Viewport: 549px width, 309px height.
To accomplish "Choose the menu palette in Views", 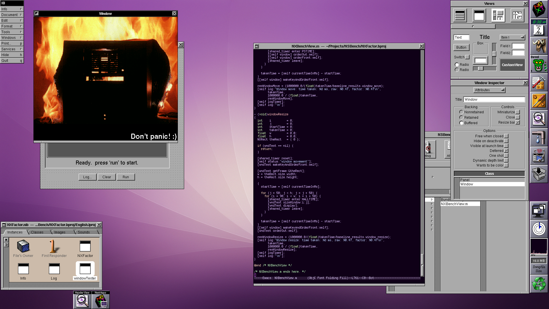I will coord(460,15).
